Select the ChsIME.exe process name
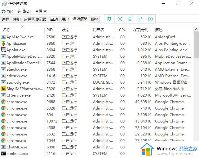Viewport: 199px width, 158px height. tap(17, 147)
